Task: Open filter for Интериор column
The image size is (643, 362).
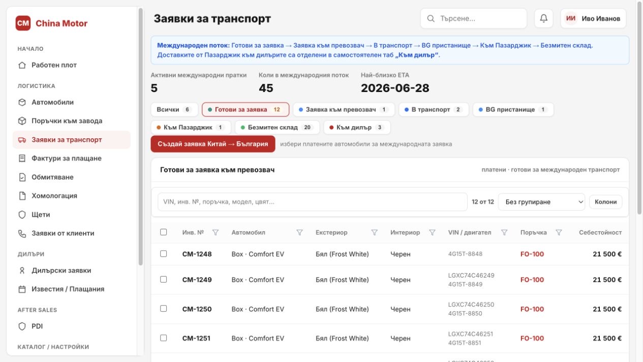Action: [432, 232]
